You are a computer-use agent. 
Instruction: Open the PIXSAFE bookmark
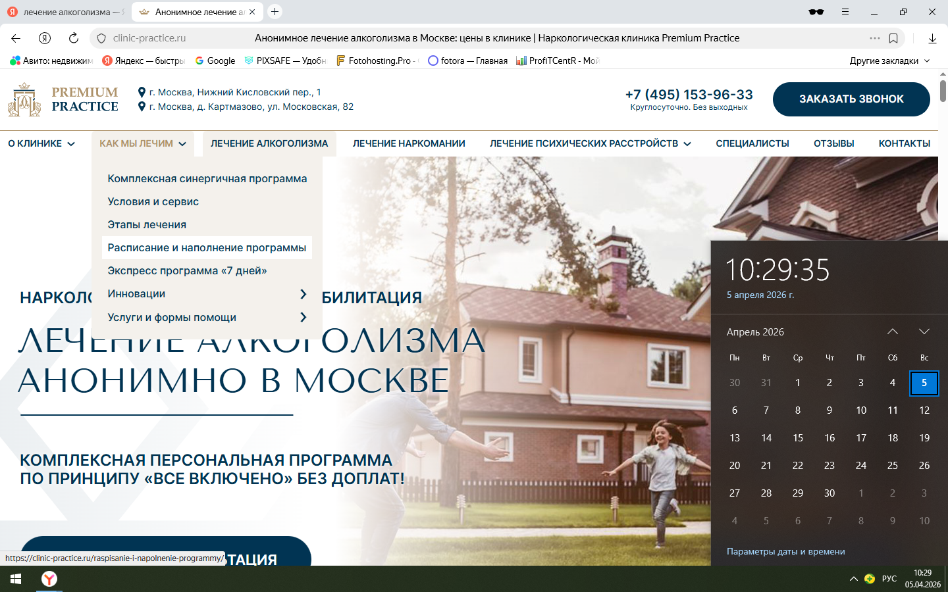point(285,61)
